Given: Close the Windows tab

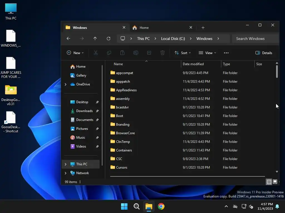Looking at the screenshot, I should point(124,27).
